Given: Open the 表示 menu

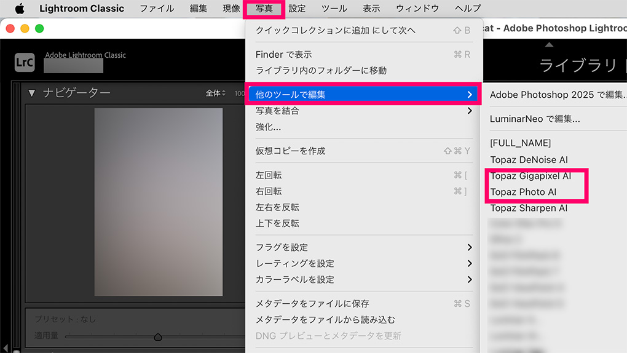Looking at the screenshot, I should coord(371,9).
